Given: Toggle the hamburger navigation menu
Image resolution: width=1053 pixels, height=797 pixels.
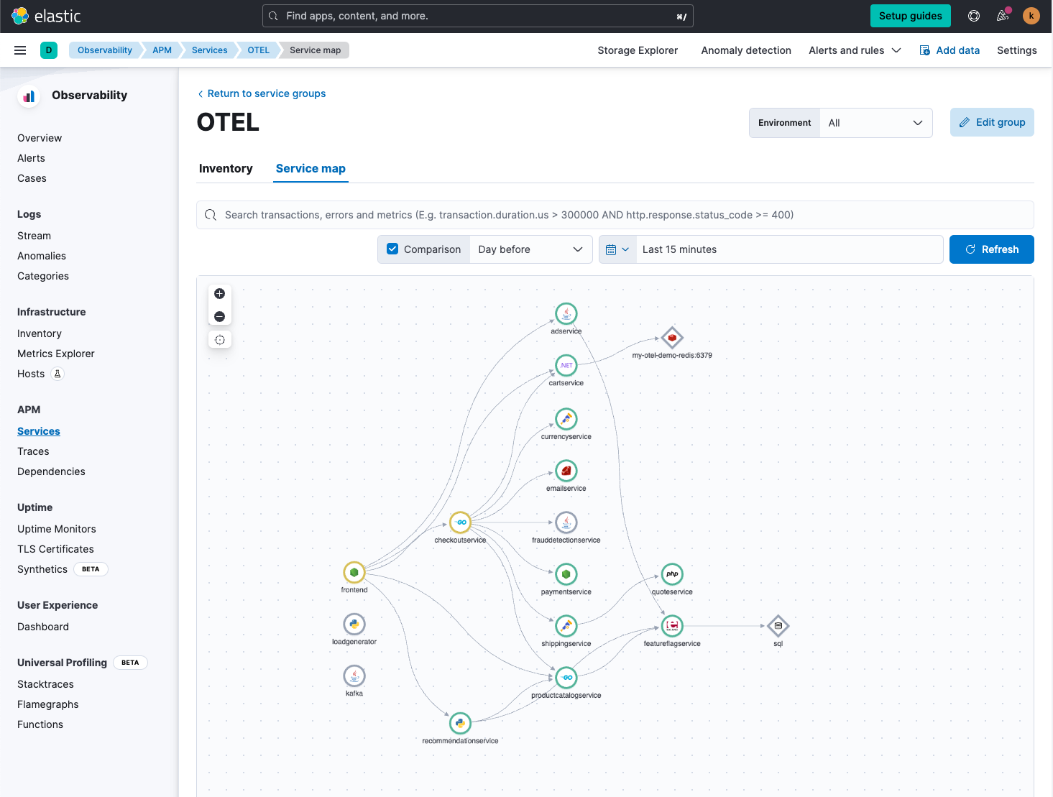Looking at the screenshot, I should (x=20, y=50).
